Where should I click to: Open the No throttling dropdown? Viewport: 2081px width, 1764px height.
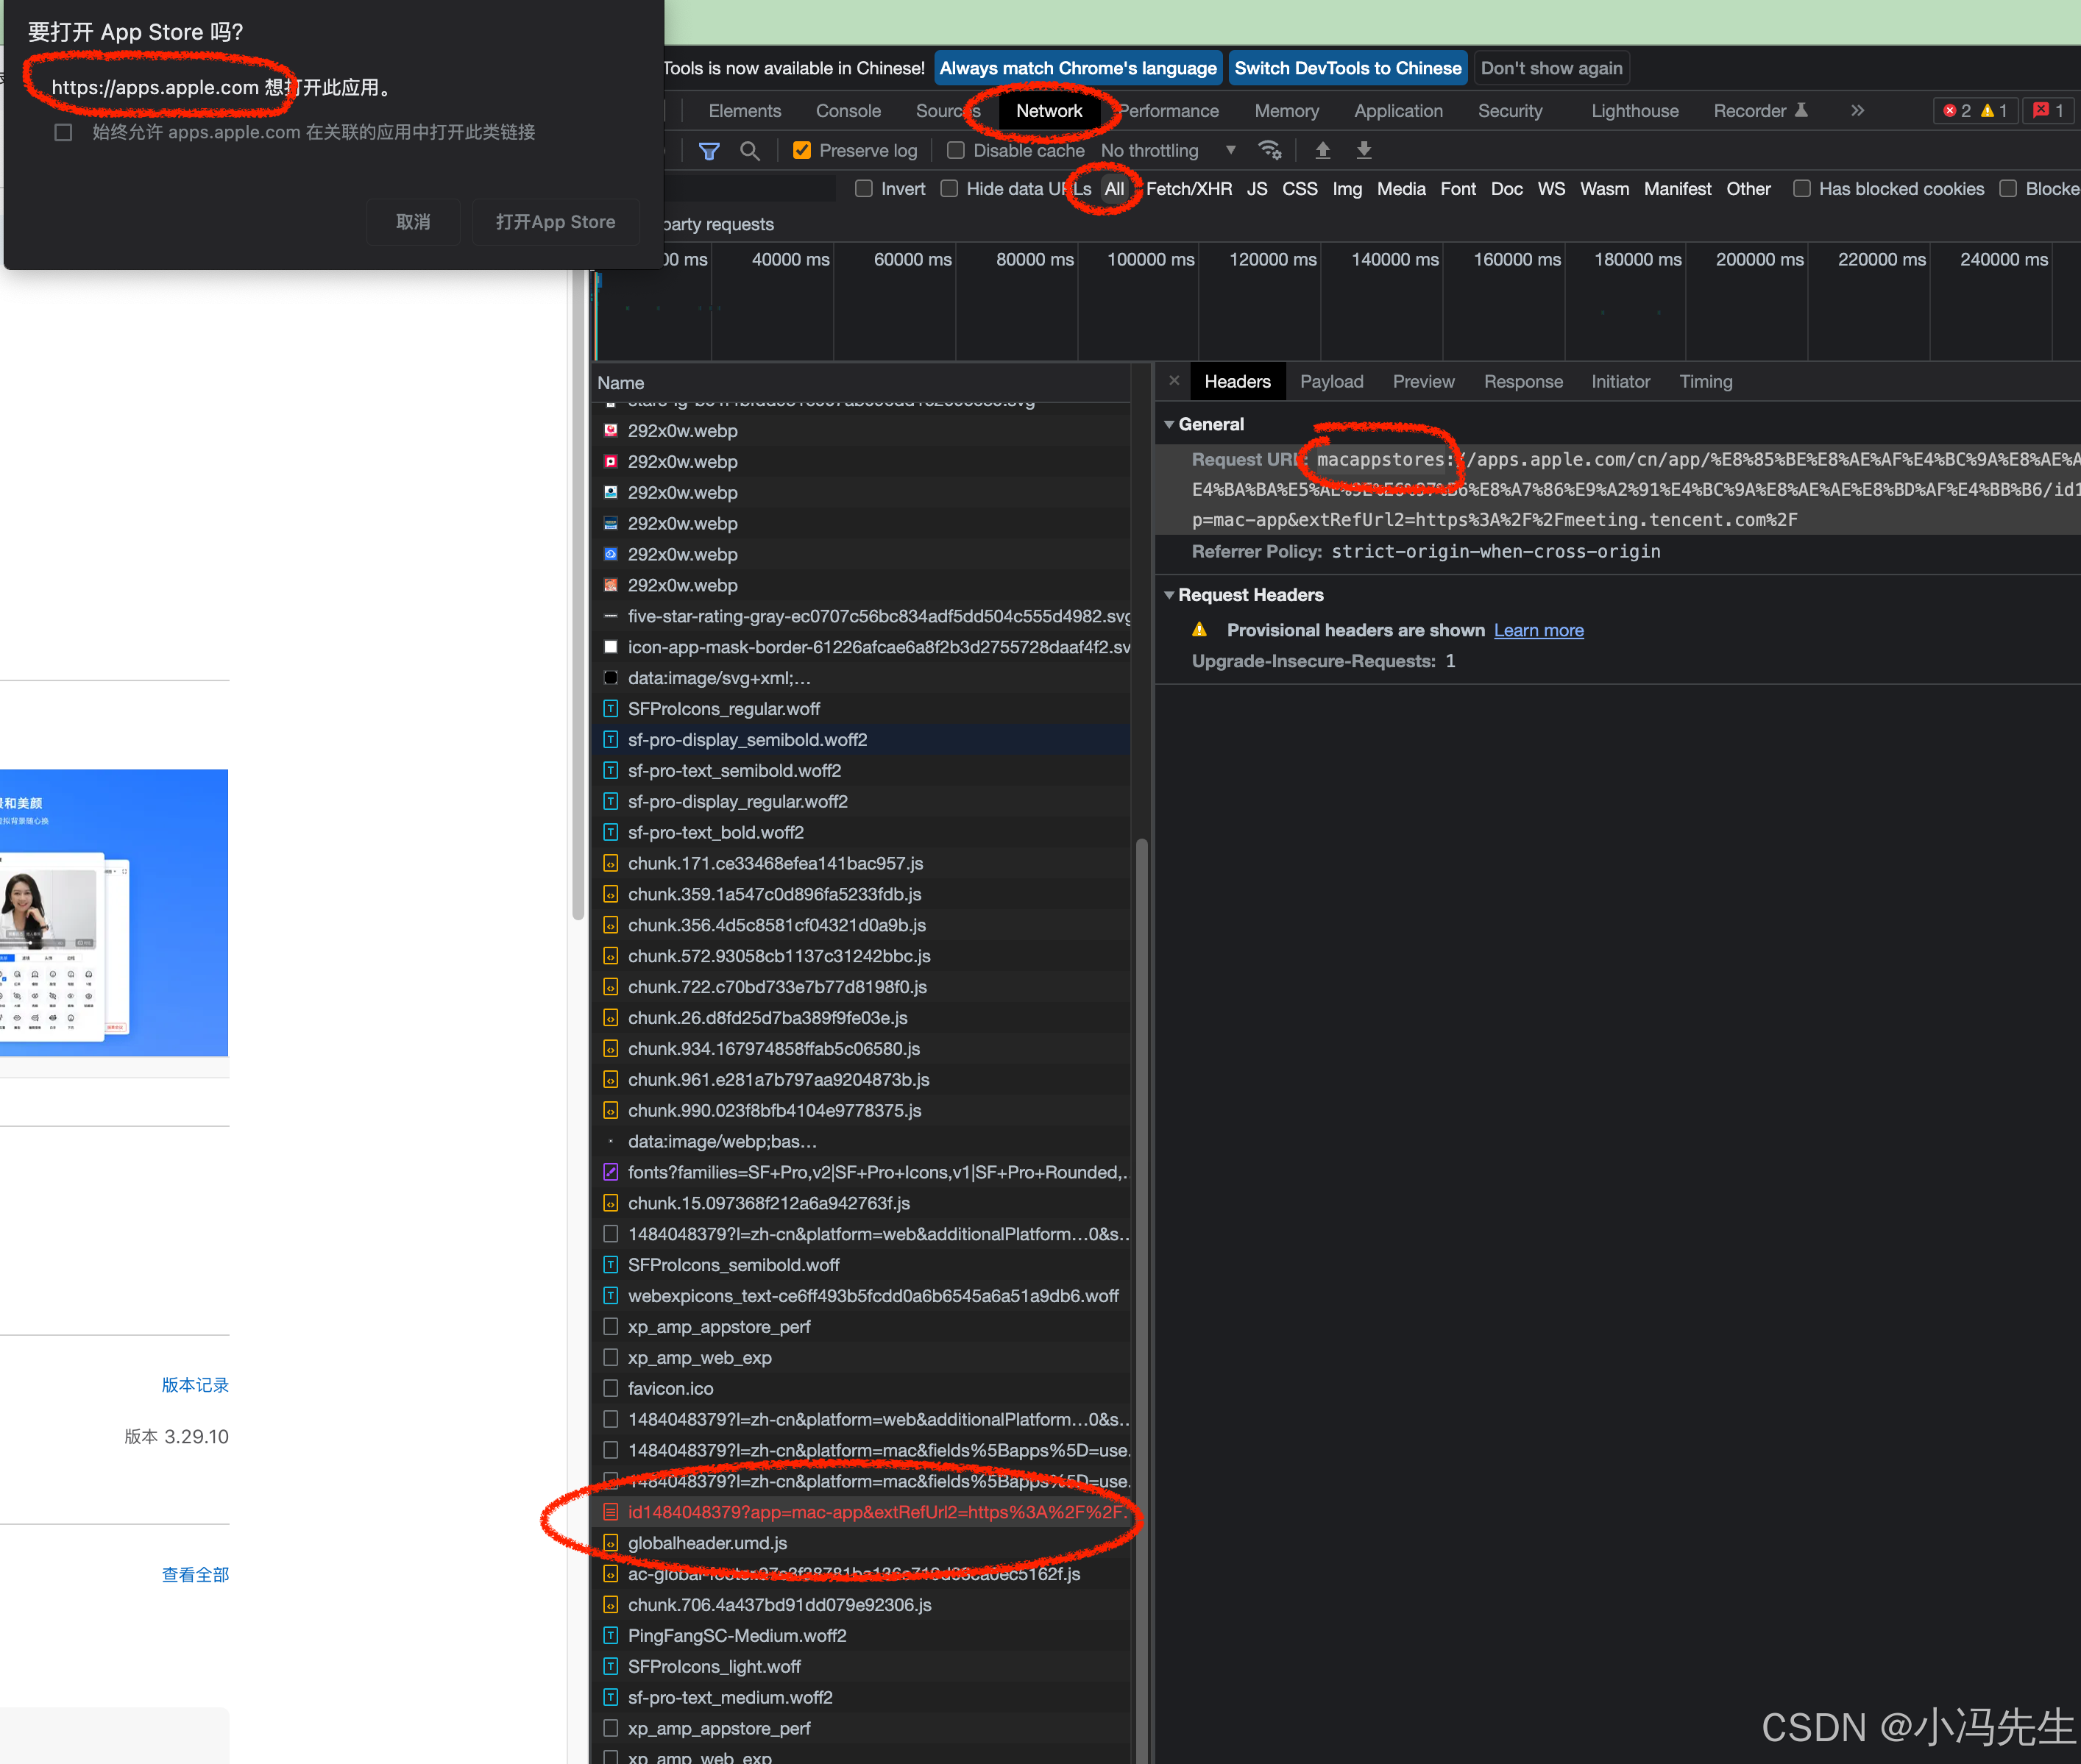tap(1168, 151)
